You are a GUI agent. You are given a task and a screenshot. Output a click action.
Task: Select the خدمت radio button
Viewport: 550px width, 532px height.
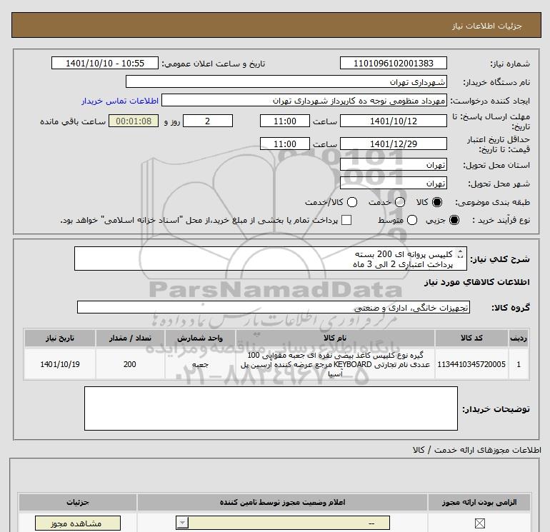tap(400, 202)
